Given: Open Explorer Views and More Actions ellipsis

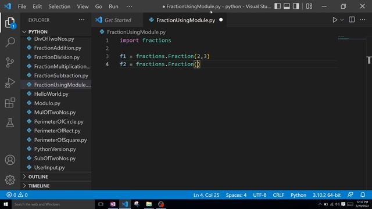Looking at the screenshot, I should [81, 20].
